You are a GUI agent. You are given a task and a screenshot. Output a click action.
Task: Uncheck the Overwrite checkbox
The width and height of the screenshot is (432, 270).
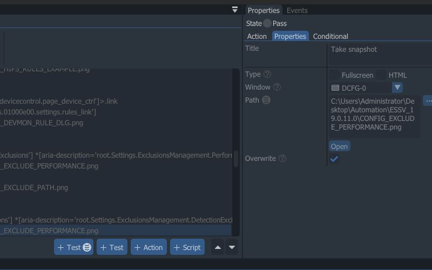pos(334,159)
